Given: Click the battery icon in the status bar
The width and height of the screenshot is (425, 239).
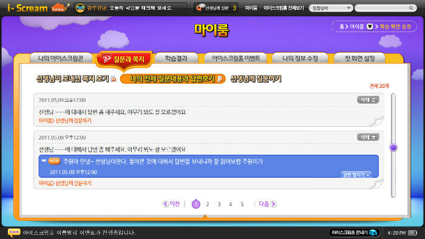Looking at the screenshot, I should point(413,233).
